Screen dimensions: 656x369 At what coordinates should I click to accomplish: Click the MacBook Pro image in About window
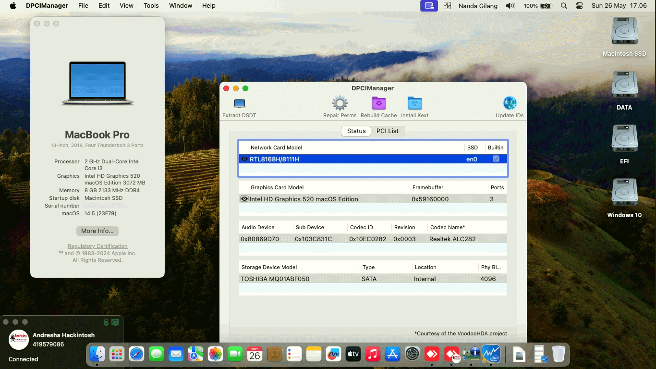tap(97, 84)
